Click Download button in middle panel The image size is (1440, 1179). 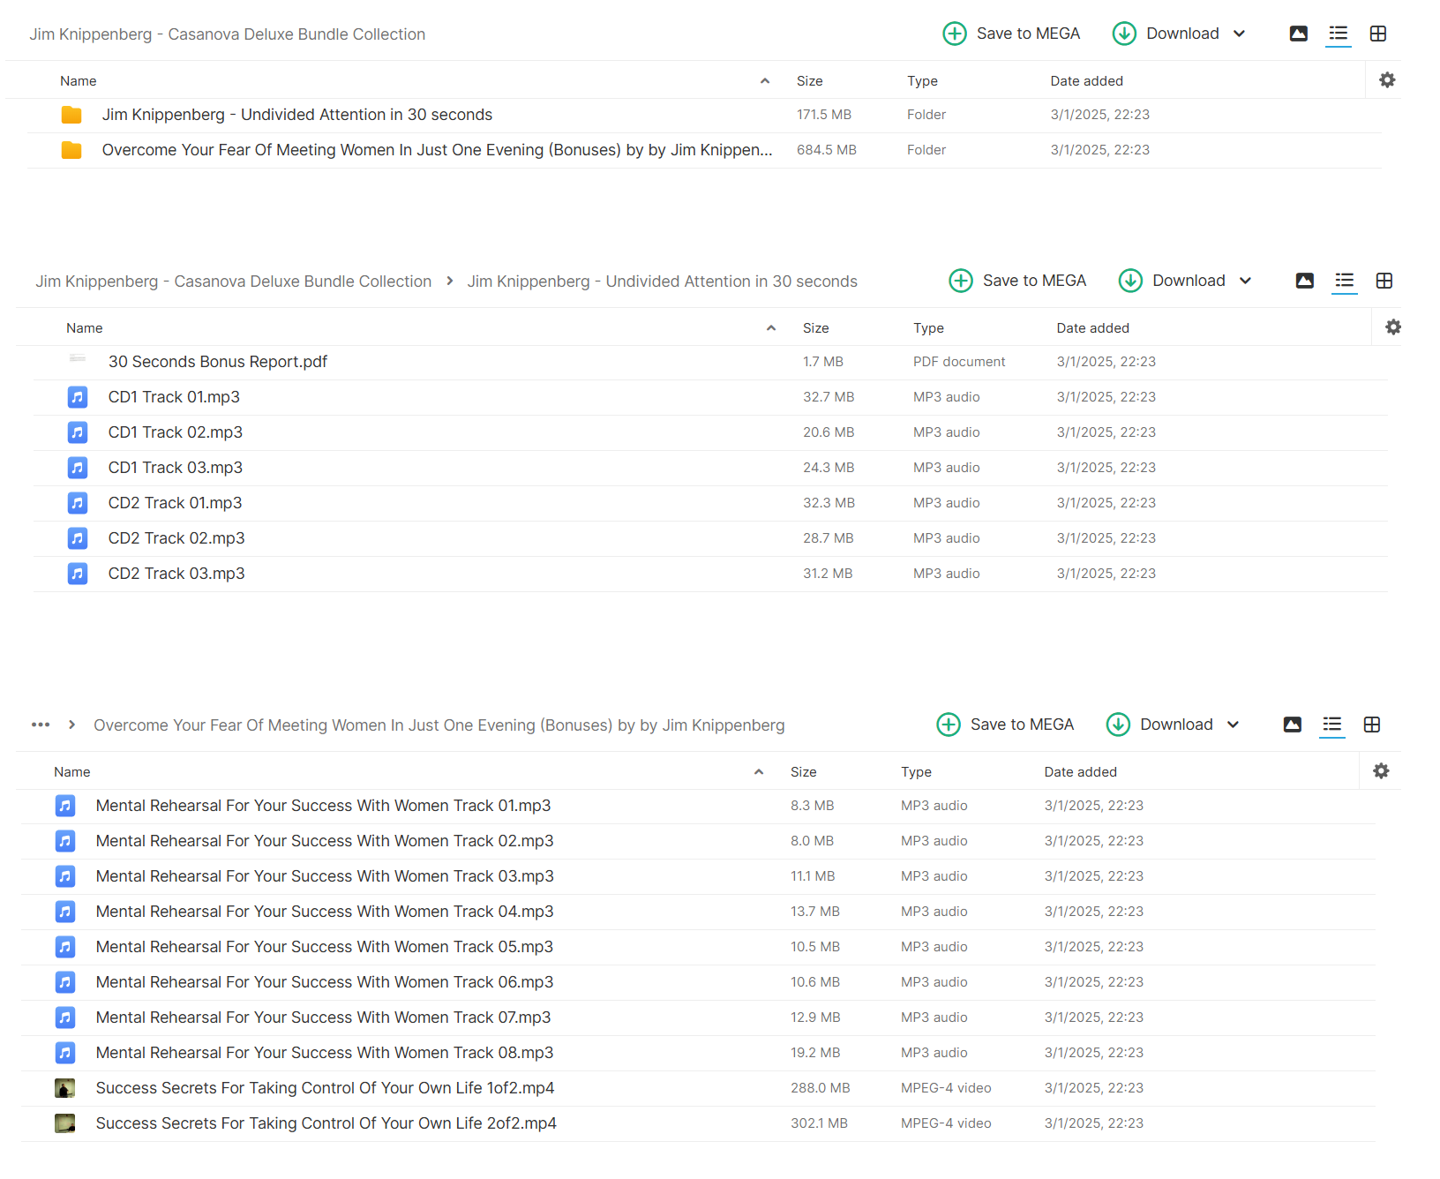1173,281
